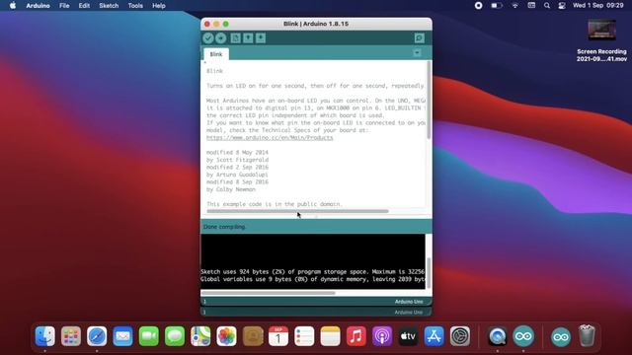Open Apple TV from the Dock
The height and width of the screenshot is (355, 632).
[408, 335]
